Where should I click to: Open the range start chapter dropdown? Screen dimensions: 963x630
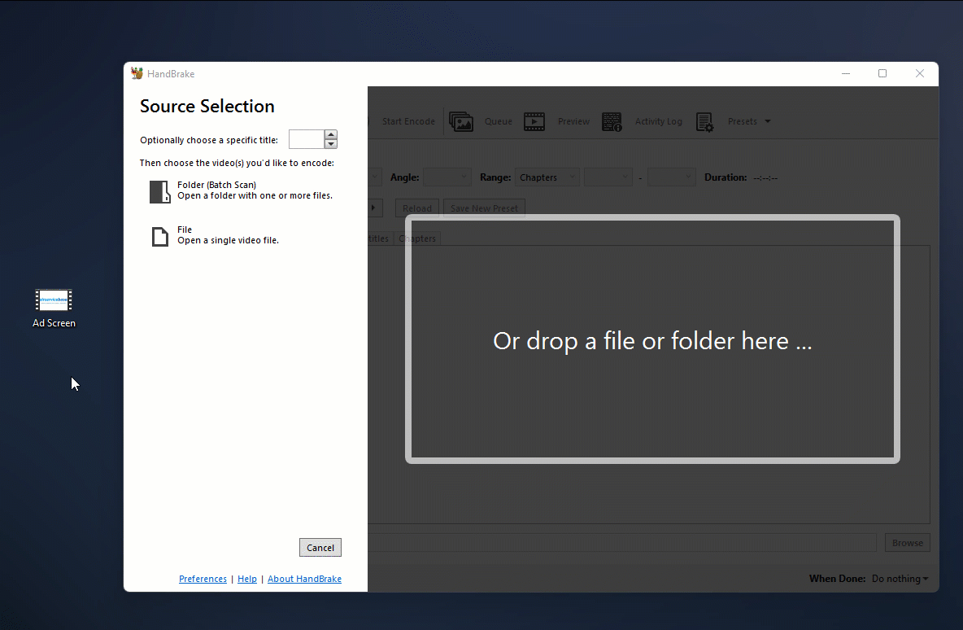tap(608, 177)
